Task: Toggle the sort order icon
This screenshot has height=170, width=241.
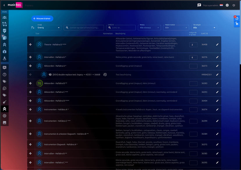Action: pyautogui.click(x=33, y=28)
